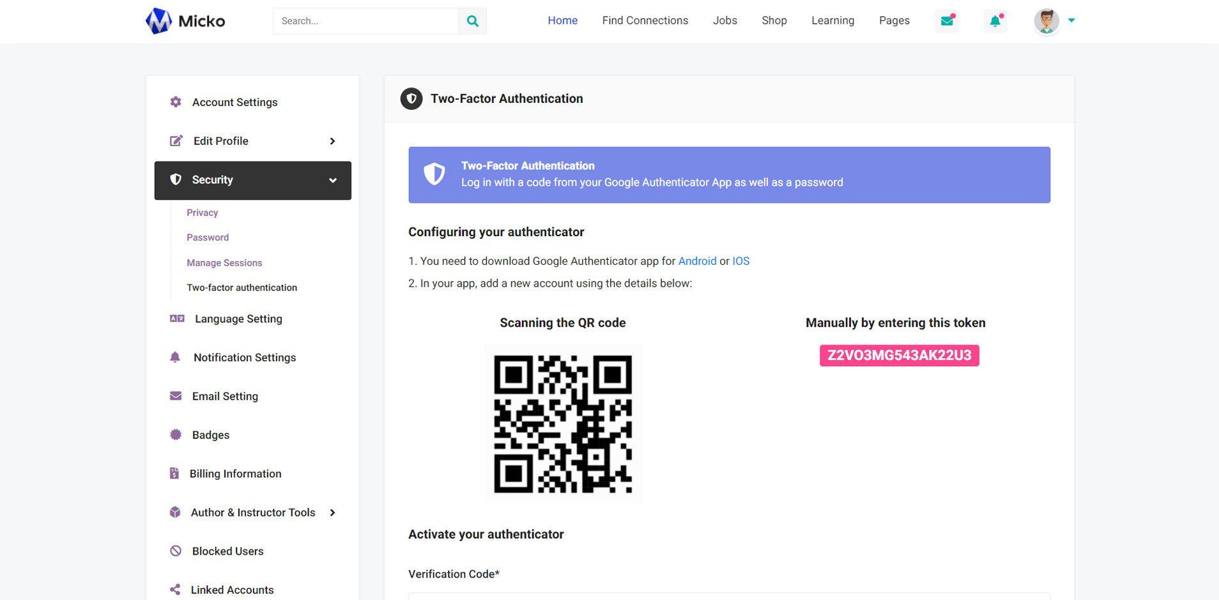The height and width of the screenshot is (600, 1219).
Task: Click the Linked Accounts share icon
Action: pyautogui.click(x=175, y=590)
